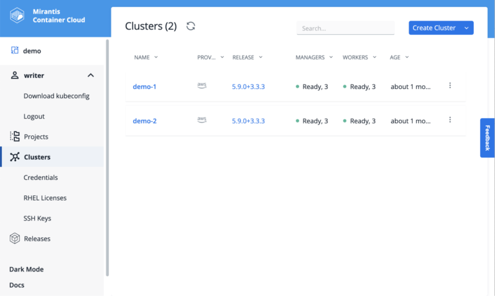Toggle Dark Mode in the sidebar
The width and height of the screenshot is (495, 296).
tap(26, 270)
